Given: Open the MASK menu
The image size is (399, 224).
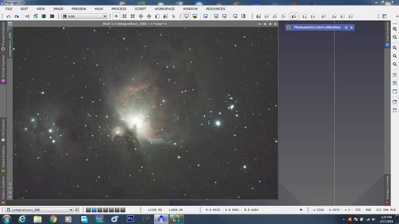Looking at the screenshot, I should pyautogui.click(x=99, y=9).
